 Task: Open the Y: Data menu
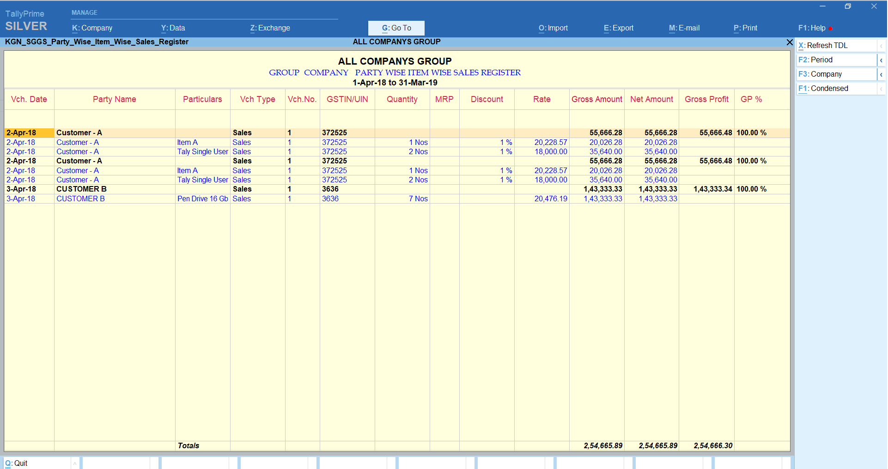click(173, 28)
